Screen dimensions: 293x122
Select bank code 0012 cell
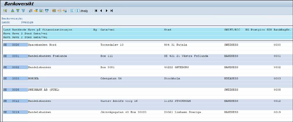16,101
